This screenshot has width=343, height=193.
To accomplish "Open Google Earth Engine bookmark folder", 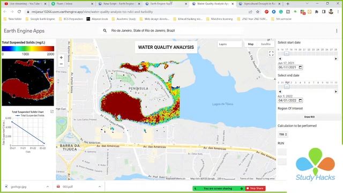I will pyautogui.click(x=40, y=19).
